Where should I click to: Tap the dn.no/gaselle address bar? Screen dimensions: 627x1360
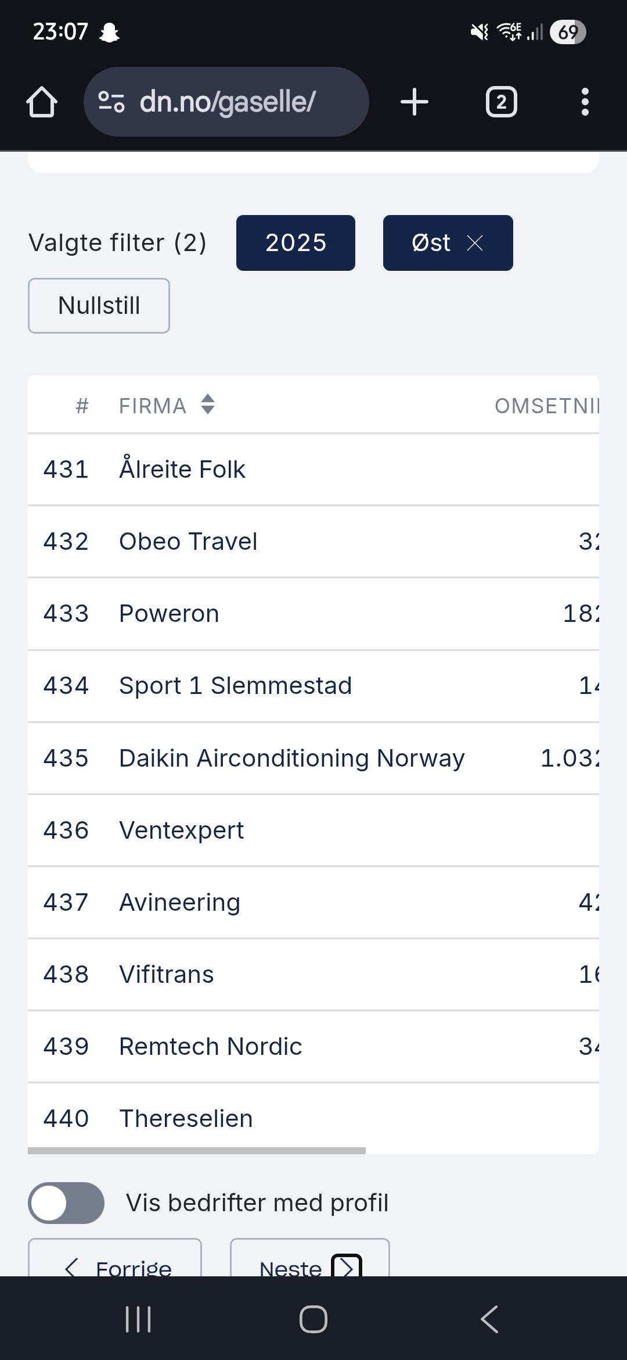point(228,102)
